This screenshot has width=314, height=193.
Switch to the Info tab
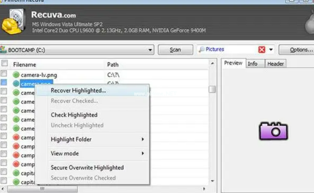tap(252, 63)
